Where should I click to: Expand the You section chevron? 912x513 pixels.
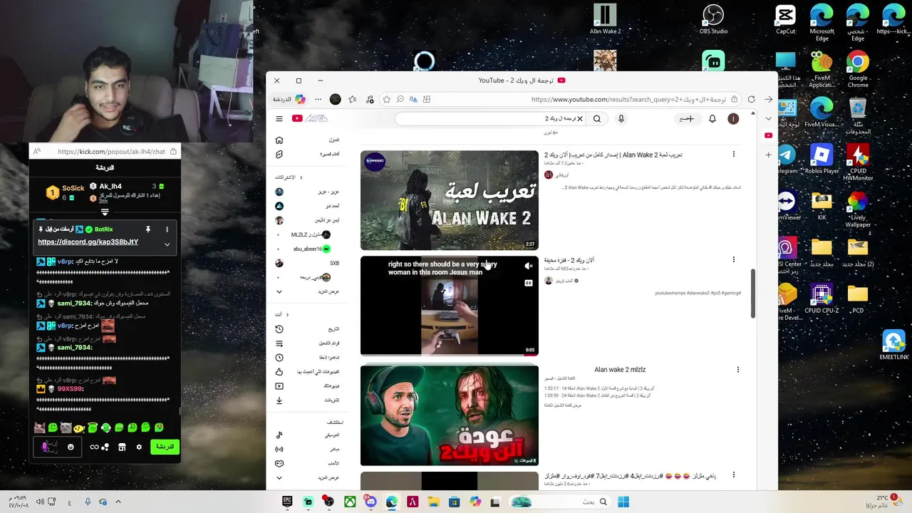(x=287, y=314)
